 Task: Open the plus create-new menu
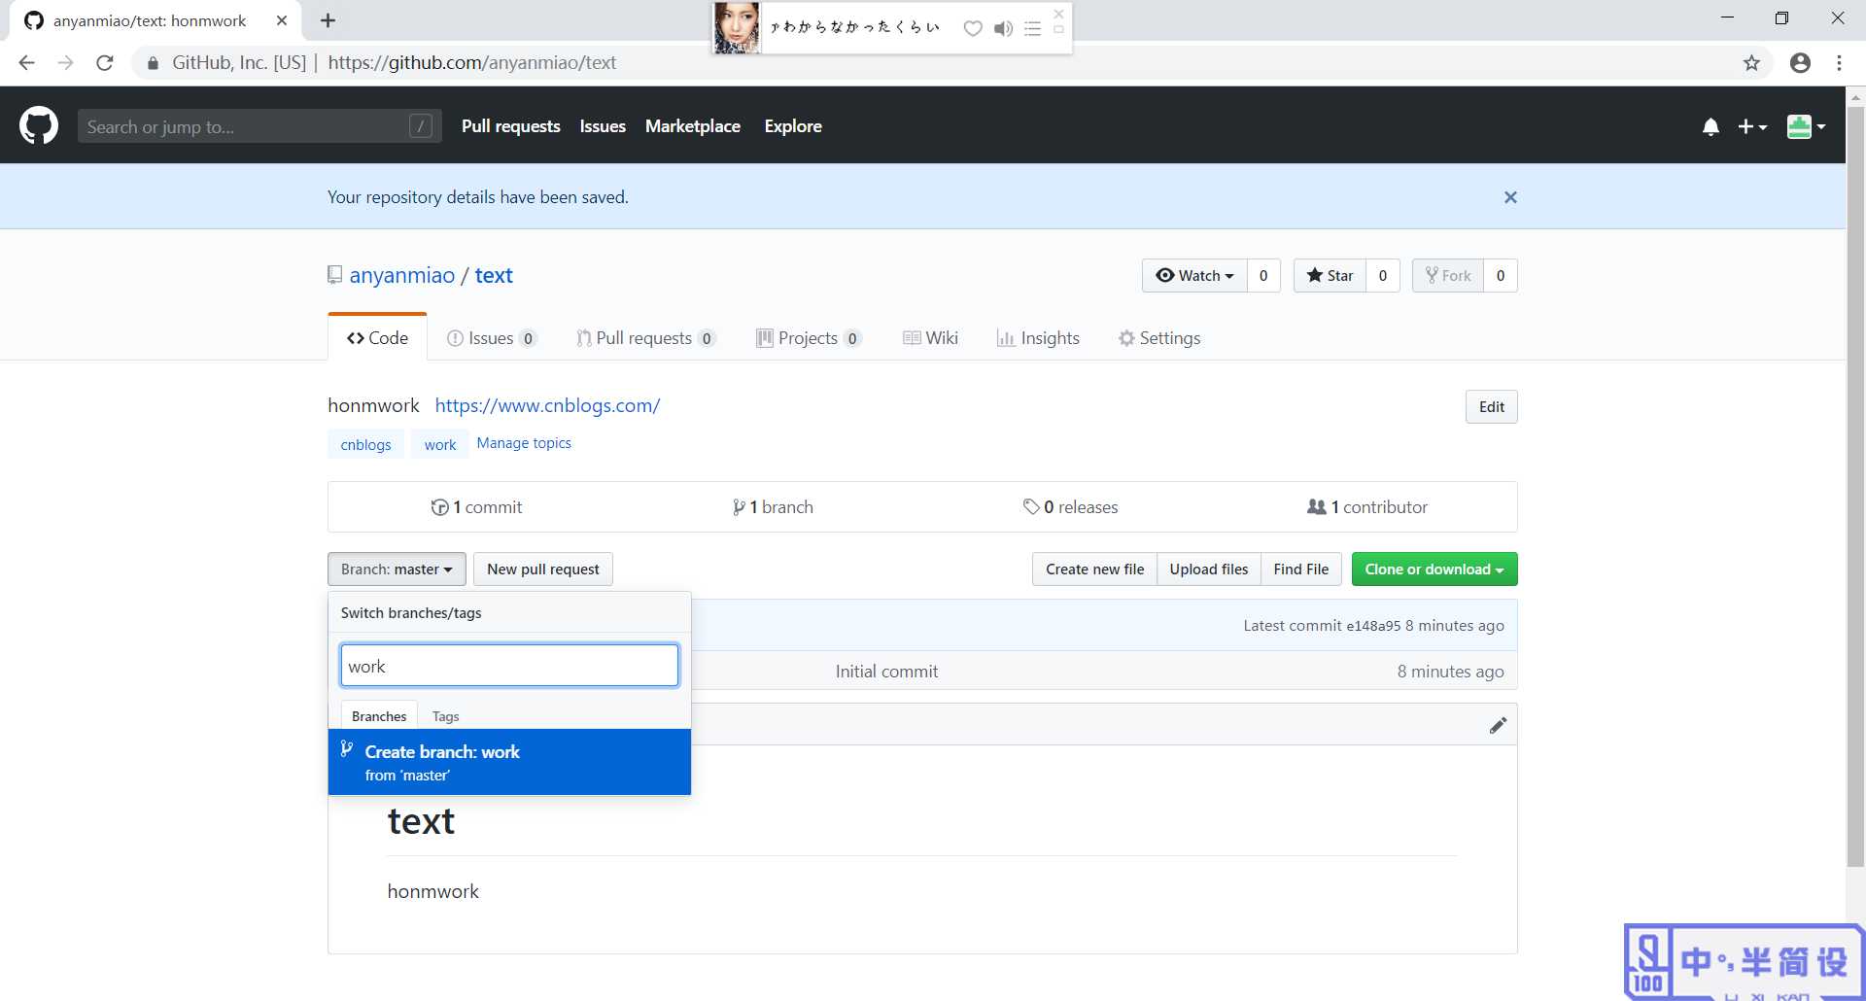coord(1752,126)
